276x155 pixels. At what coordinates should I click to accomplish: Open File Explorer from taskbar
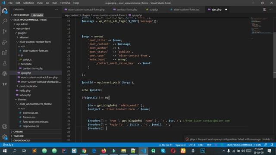coord(124,151)
